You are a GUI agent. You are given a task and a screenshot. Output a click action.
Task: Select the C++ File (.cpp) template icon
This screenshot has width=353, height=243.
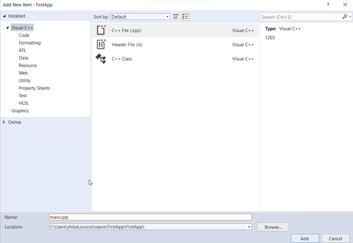[x=101, y=30]
